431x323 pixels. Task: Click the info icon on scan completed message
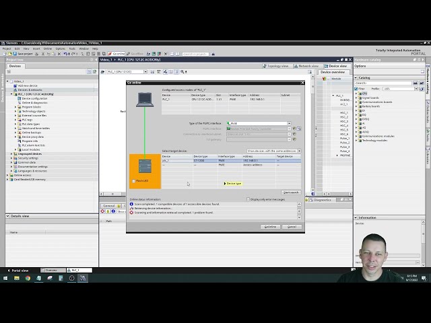[131, 204]
